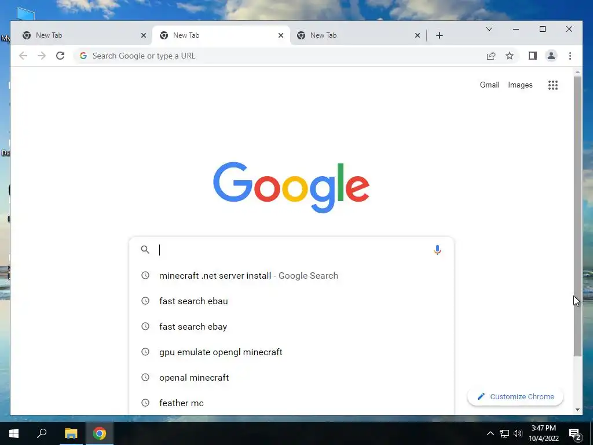Toggle the Chrome side panel

(533, 56)
